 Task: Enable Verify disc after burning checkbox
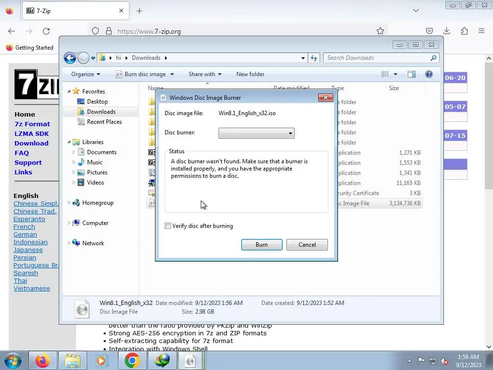pyautogui.click(x=168, y=226)
